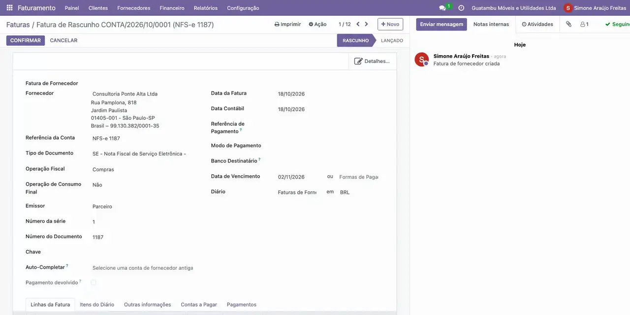Open Configuração menu
The height and width of the screenshot is (315, 630).
click(243, 8)
